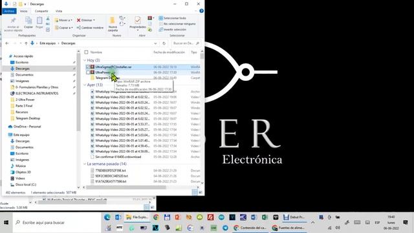Open the WinRAR open-with dropdown in Abrir group

[151, 18]
